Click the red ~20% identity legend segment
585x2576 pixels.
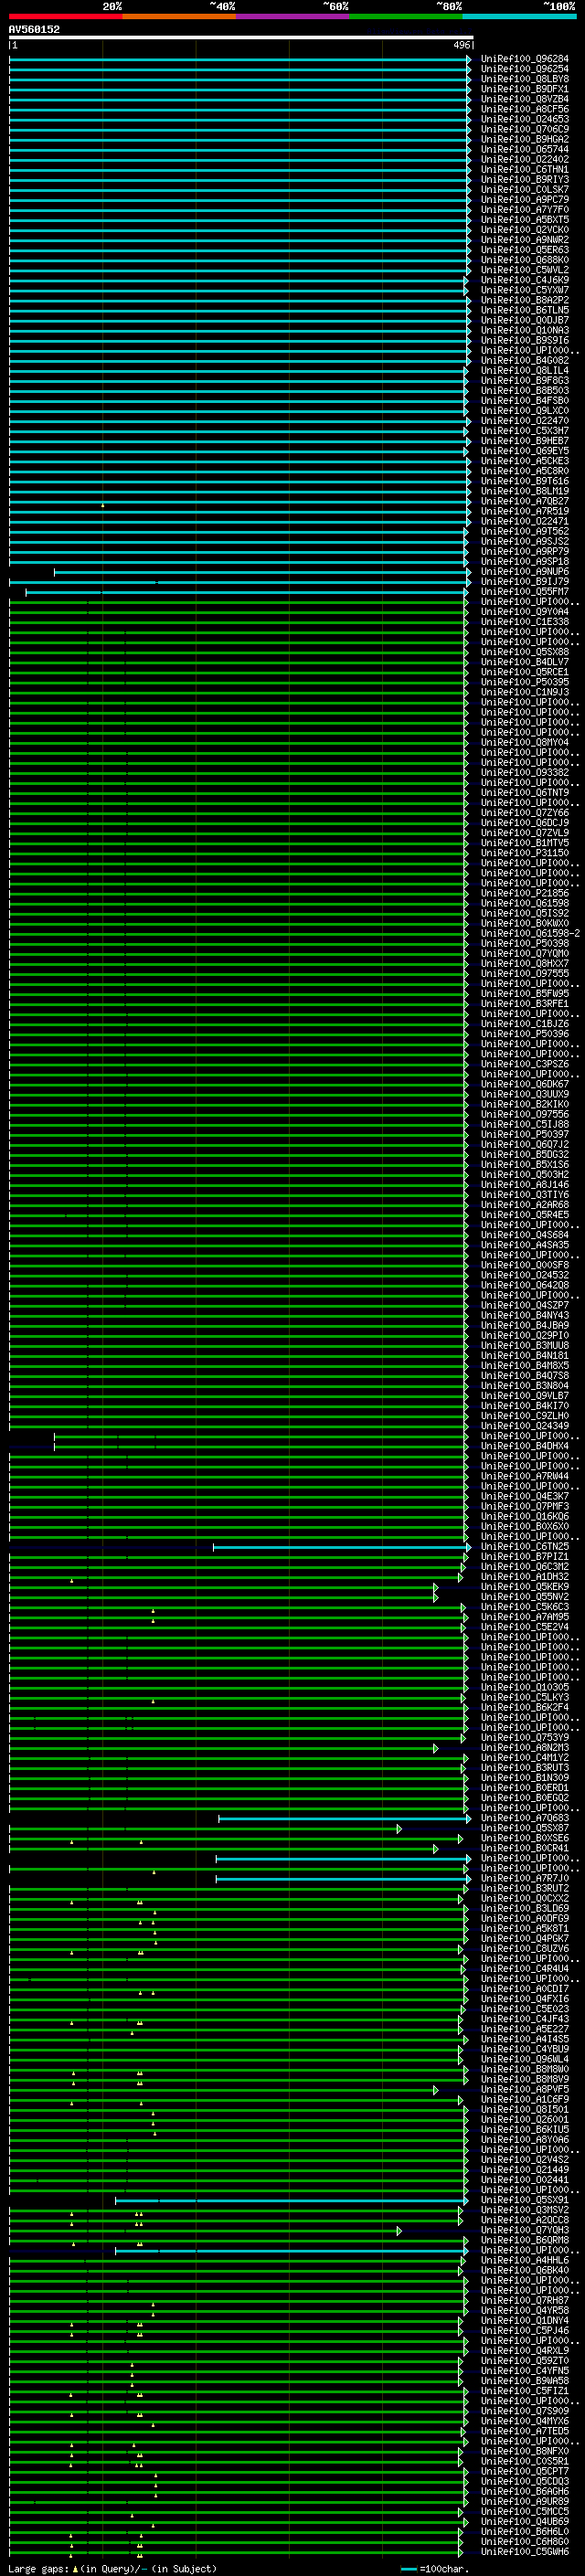(66, 16)
